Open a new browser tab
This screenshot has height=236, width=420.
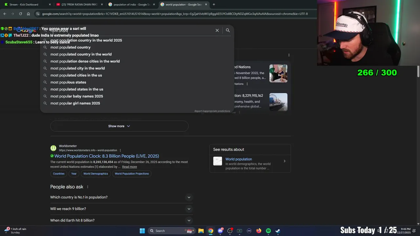click(214, 5)
